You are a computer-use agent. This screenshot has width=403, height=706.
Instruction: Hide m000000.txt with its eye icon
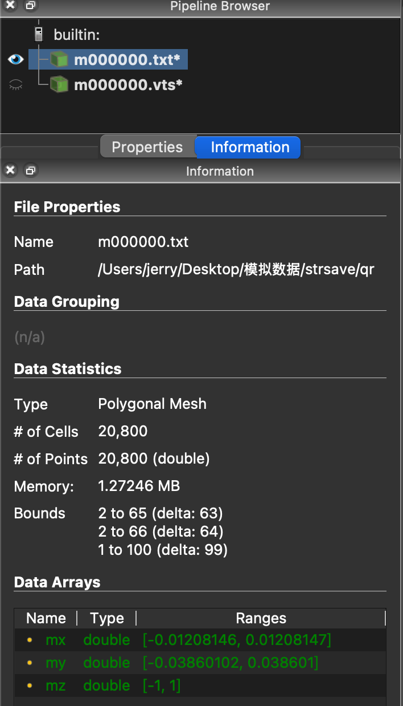pyautogui.click(x=16, y=59)
